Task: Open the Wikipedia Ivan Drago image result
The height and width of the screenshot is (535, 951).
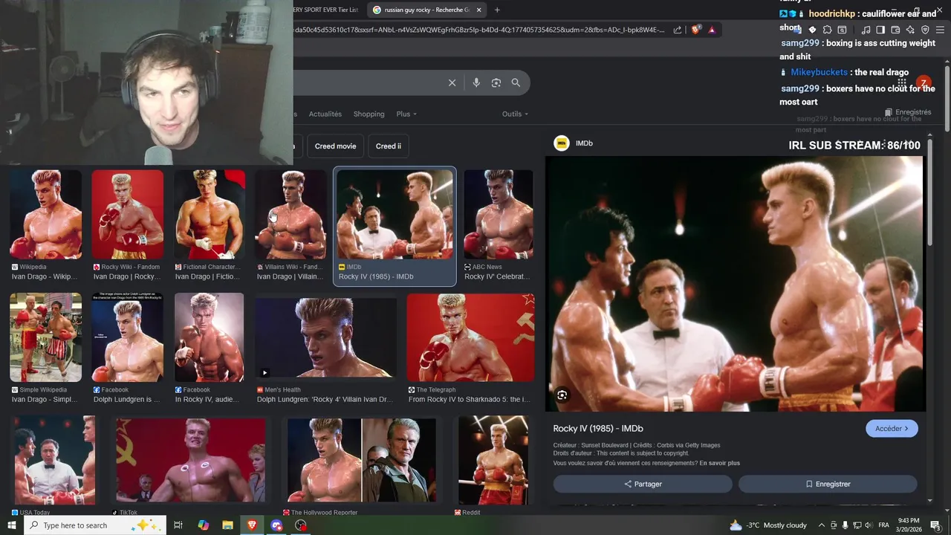Action: (x=46, y=215)
